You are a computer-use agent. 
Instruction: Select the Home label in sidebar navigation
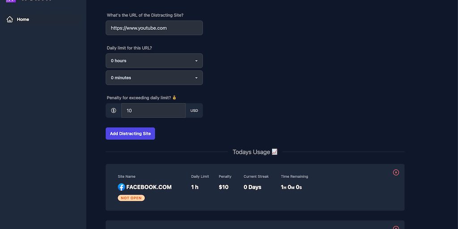(23, 20)
